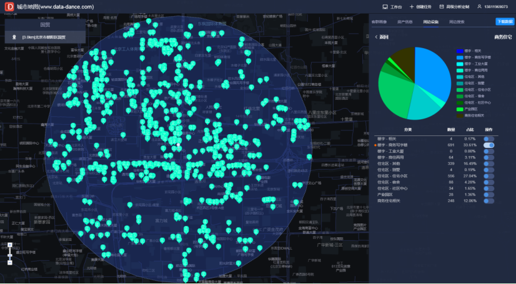Enable the 商务住宅相关 toggle
The image size is (516, 284).
click(489, 201)
